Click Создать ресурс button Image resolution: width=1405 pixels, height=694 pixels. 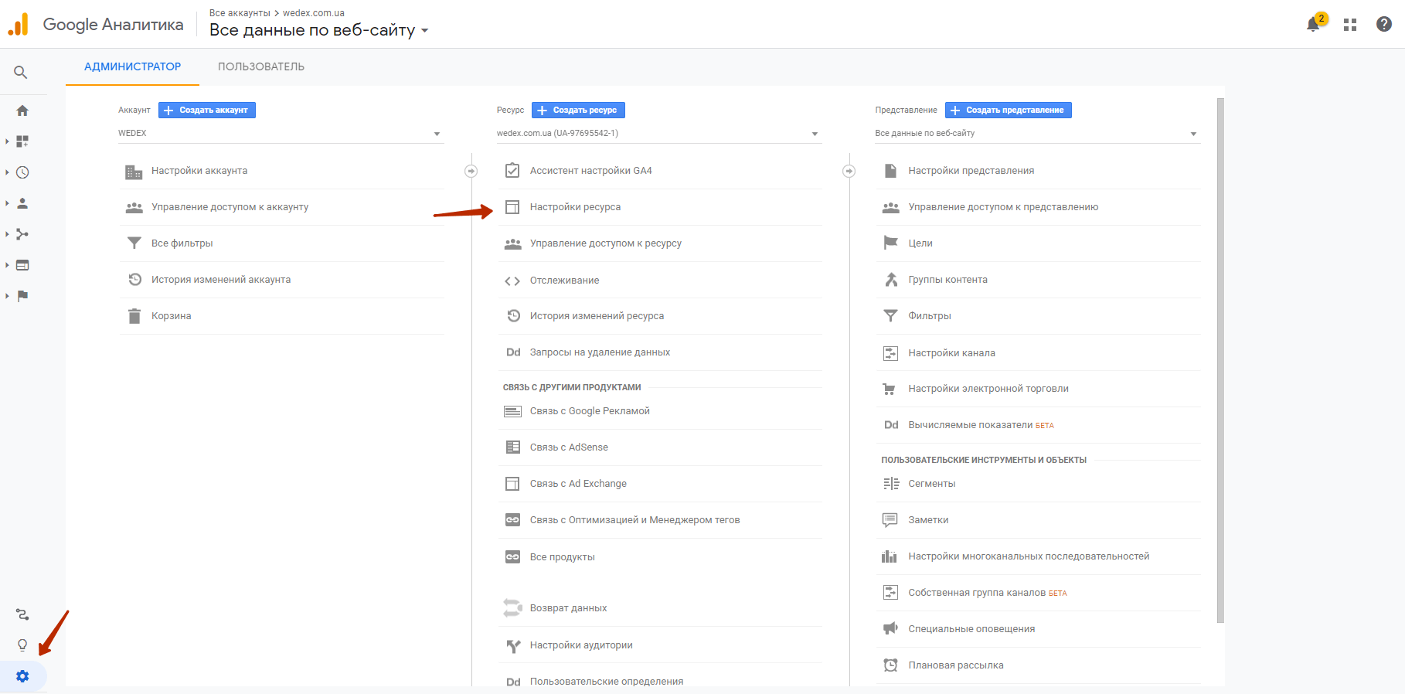pos(578,111)
